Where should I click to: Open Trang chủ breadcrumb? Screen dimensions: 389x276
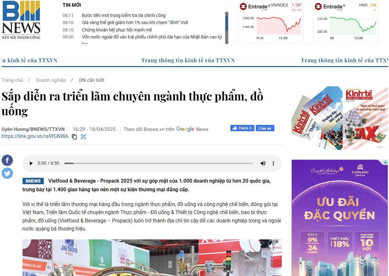coord(12,80)
